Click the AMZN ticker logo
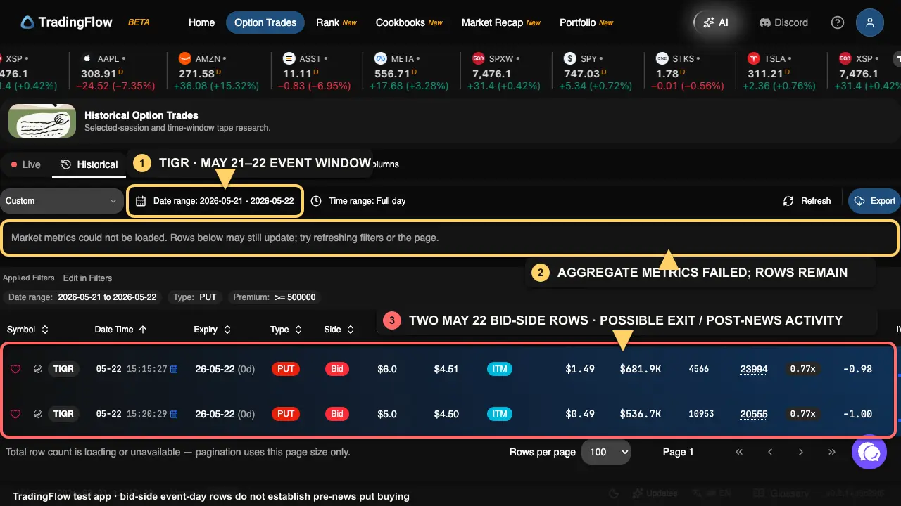 pos(184,58)
